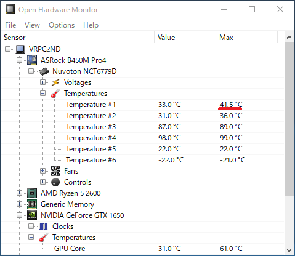Click the scrollbar down arrow
This screenshot has height=256, width=295.
click(x=289, y=250)
